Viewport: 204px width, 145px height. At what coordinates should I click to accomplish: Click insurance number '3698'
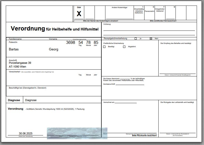(x=71, y=43)
